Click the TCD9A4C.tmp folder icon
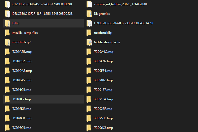Screen dimensions: 198x132 click(x=89, y=52)
